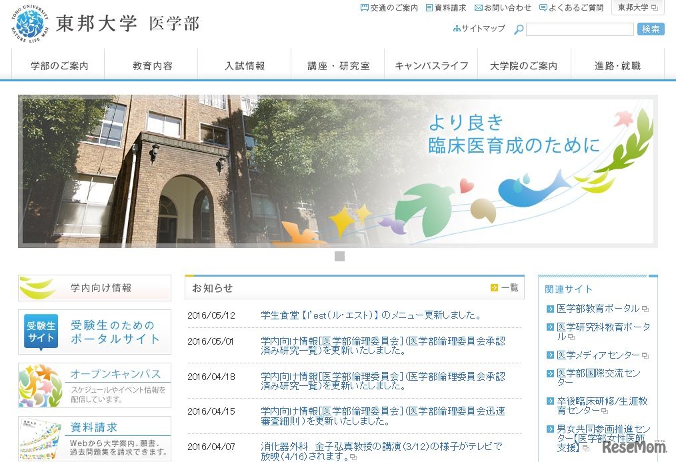This screenshot has width=676, height=462.
Task: Open 資料請求 link in top bar
Action: 446,8
